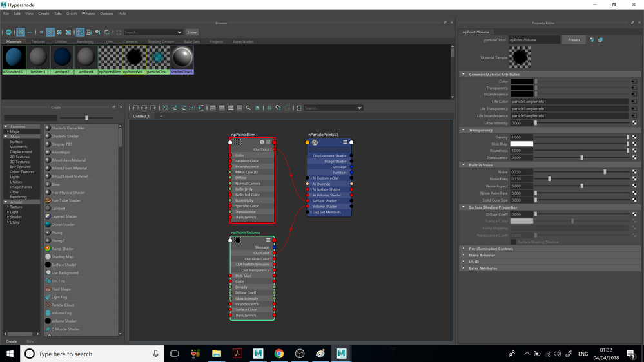The height and width of the screenshot is (362, 644).
Task: Click the Presets button
Action: (x=574, y=40)
